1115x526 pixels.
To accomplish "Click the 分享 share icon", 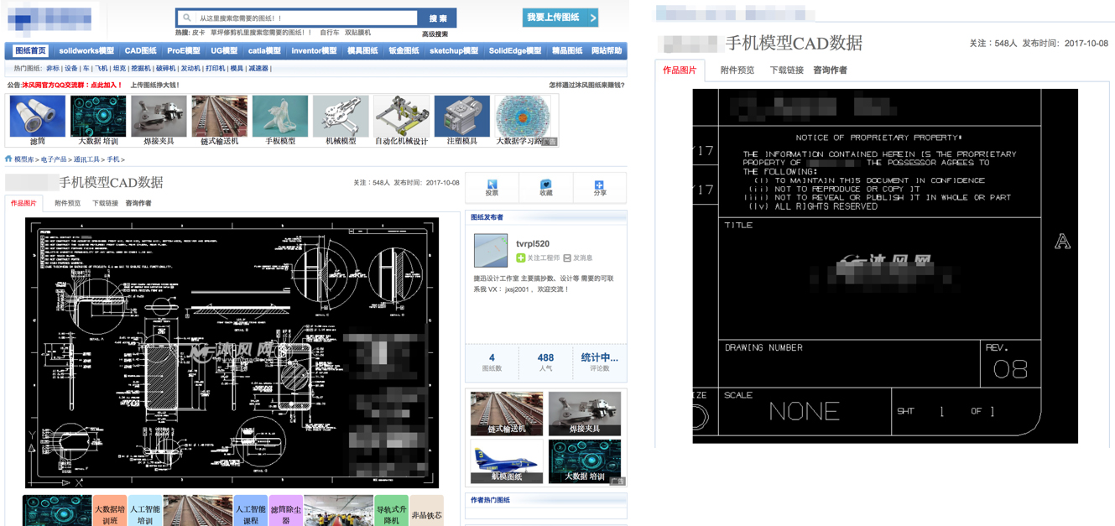I will (599, 185).
